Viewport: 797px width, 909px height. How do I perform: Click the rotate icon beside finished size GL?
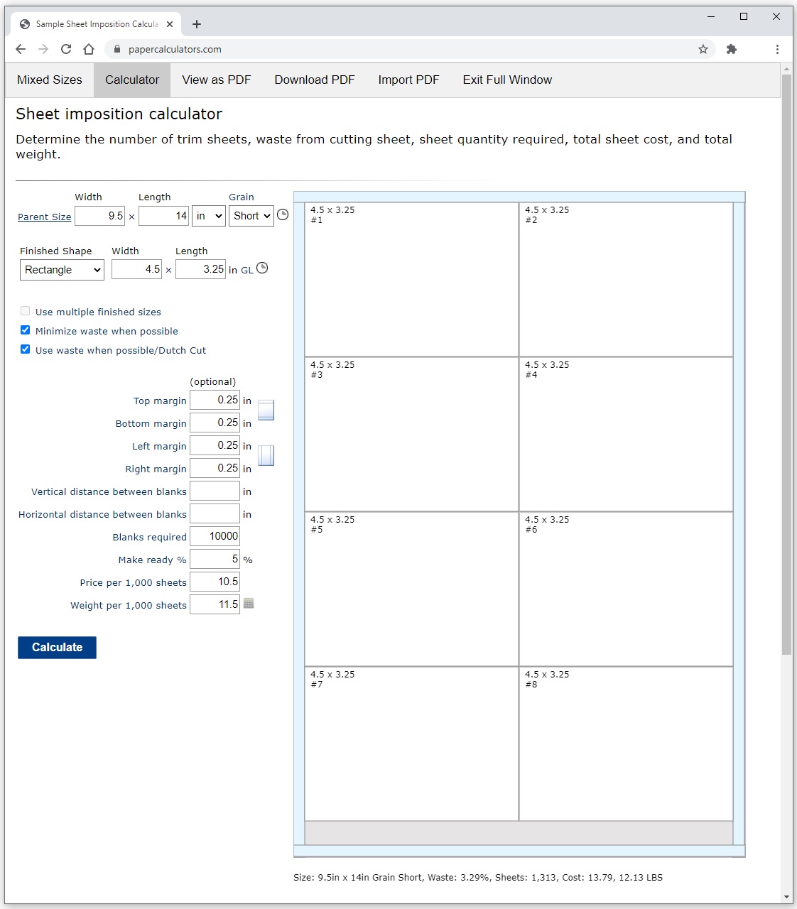(x=262, y=268)
